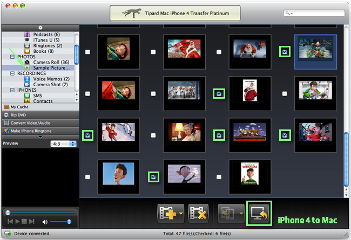Click the Books icon in sidebar

[27, 51]
